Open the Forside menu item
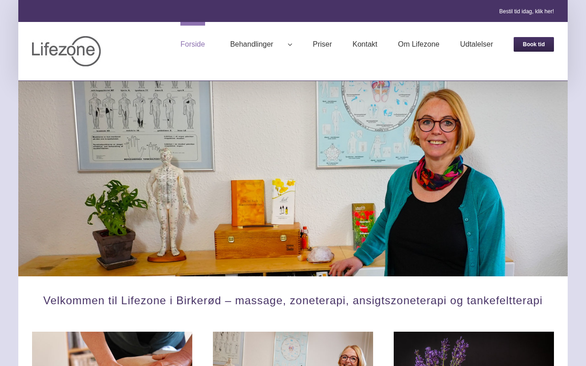The image size is (586, 366). 193,44
